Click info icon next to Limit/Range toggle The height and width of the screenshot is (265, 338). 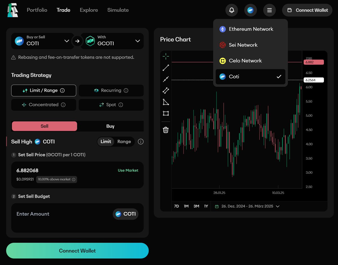(141, 142)
